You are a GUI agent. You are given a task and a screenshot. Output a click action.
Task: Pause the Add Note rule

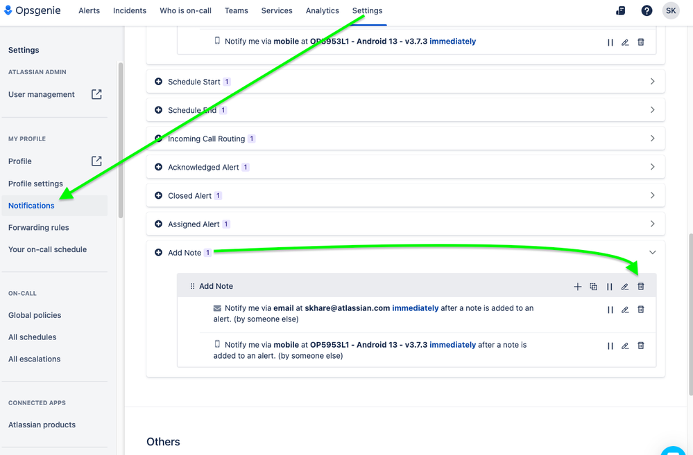(610, 287)
